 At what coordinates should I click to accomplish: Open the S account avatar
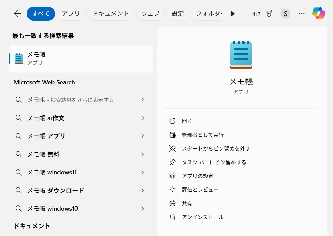coord(285,14)
